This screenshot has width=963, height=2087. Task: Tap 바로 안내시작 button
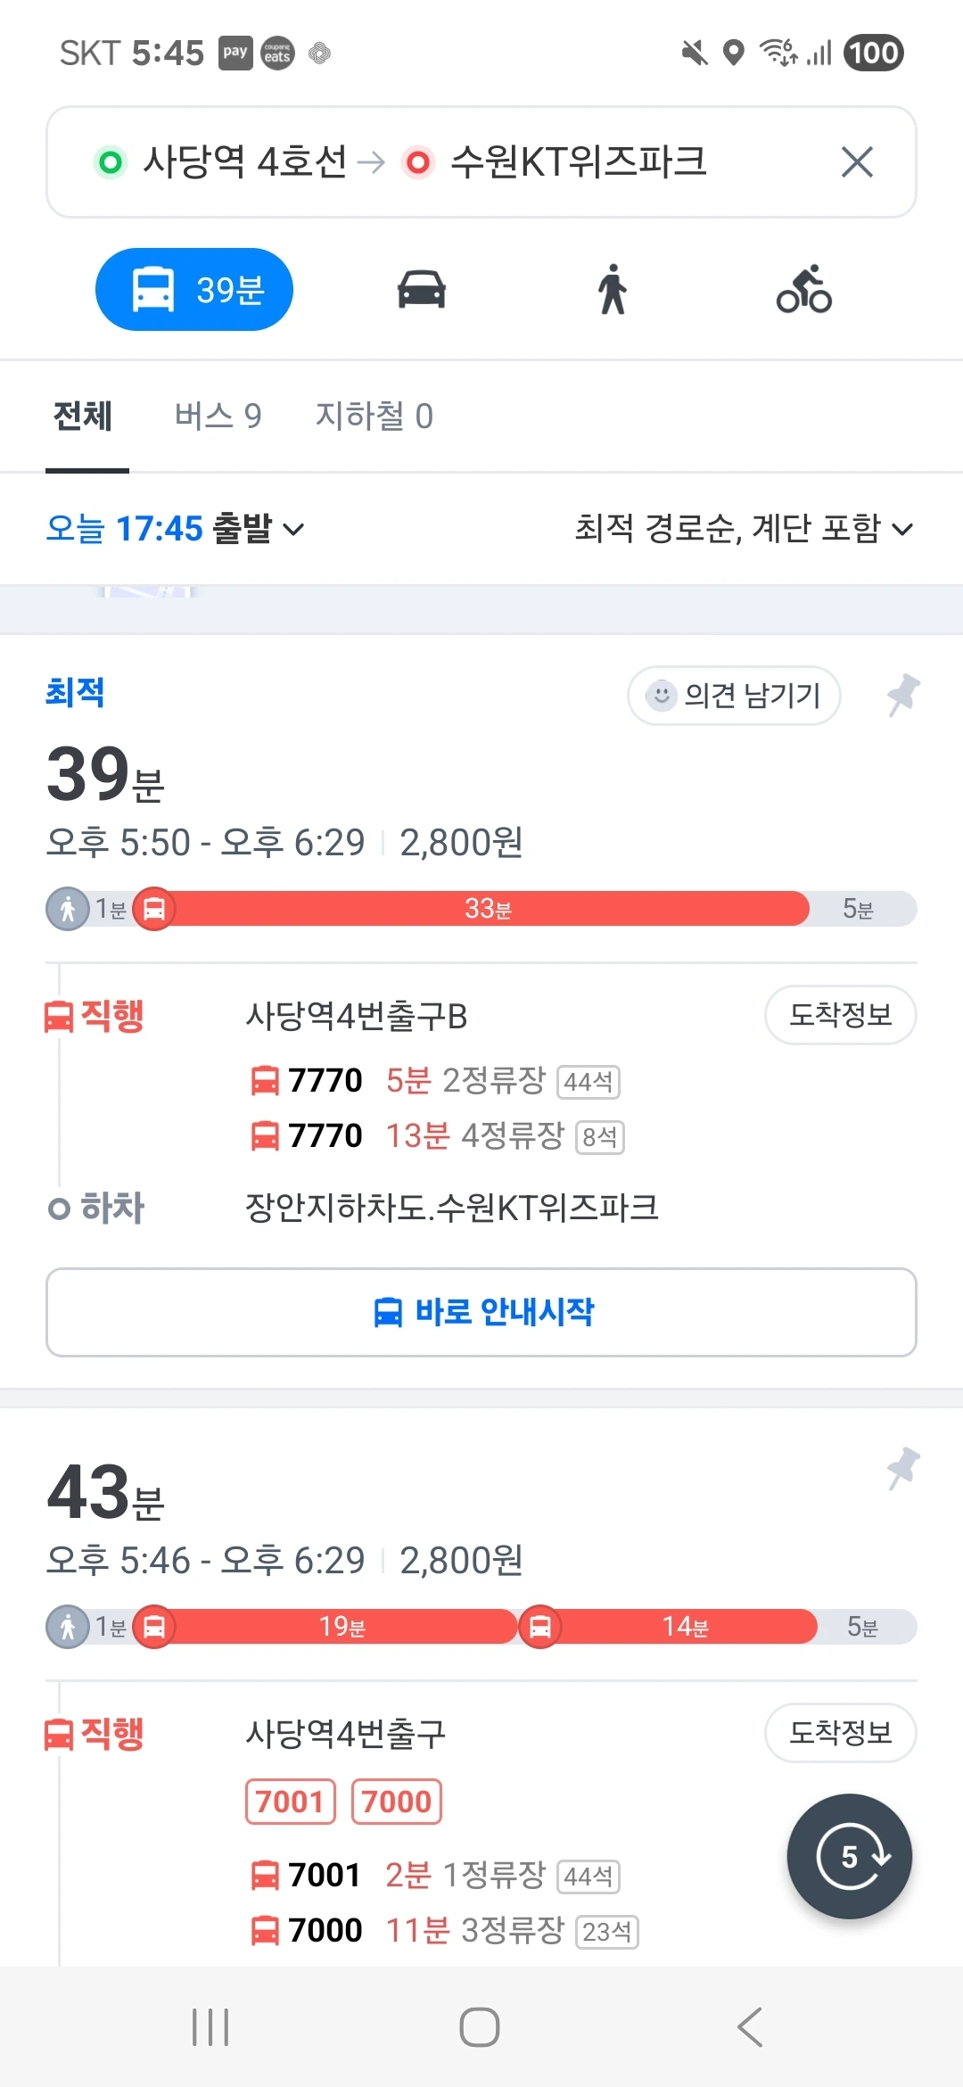[481, 1312]
